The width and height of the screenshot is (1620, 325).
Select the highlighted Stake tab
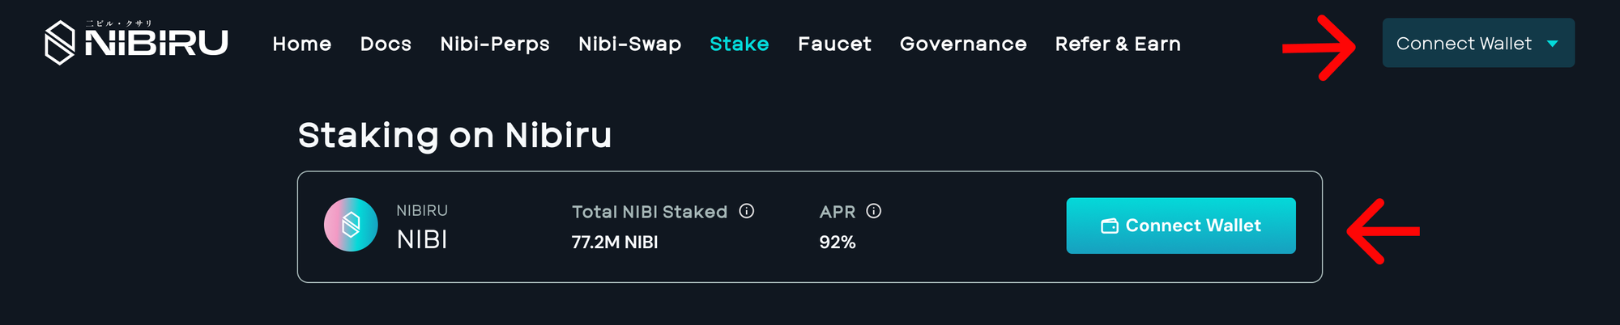pyautogui.click(x=740, y=44)
